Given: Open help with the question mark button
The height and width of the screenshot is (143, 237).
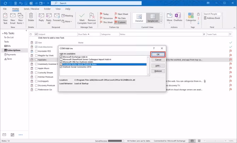Looking at the screenshot, I should pos(154,48).
